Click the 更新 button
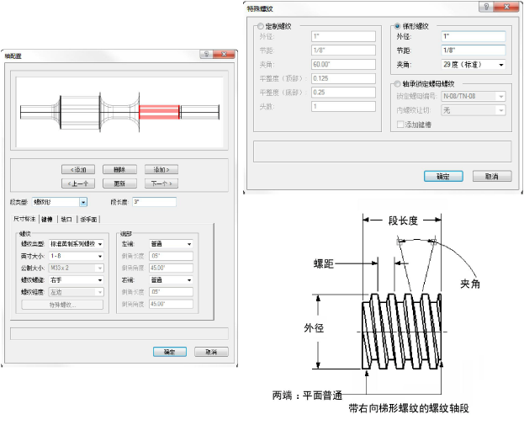This screenshot has height=425, width=524. (x=119, y=183)
